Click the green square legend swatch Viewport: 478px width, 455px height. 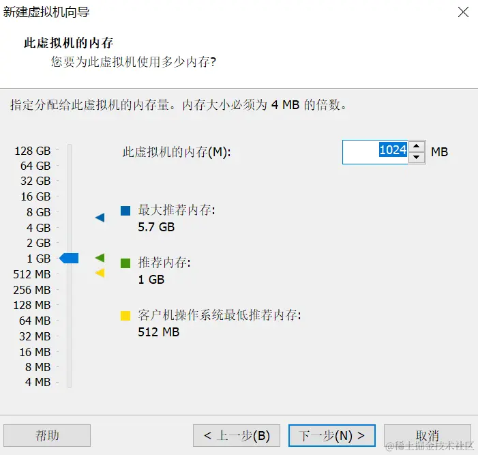pos(125,263)
